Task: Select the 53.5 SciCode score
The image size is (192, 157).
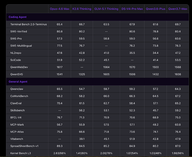Action: [178, 60]
